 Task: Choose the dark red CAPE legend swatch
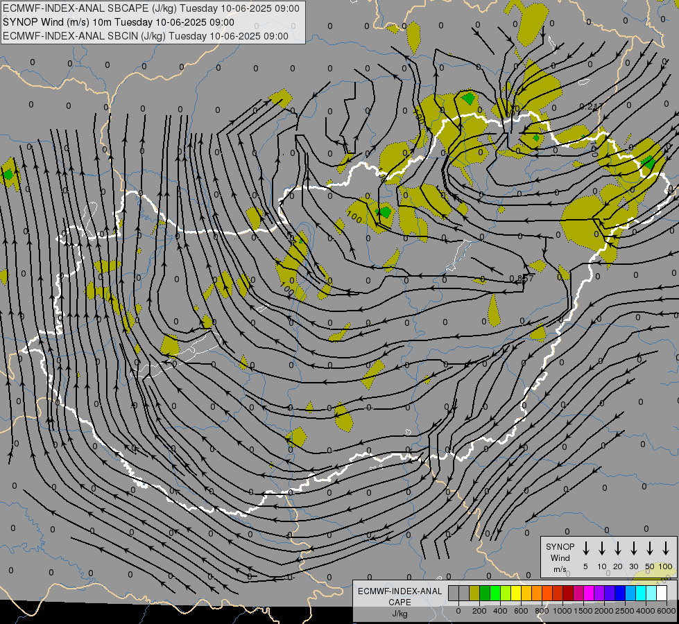[x=568, y=593]
